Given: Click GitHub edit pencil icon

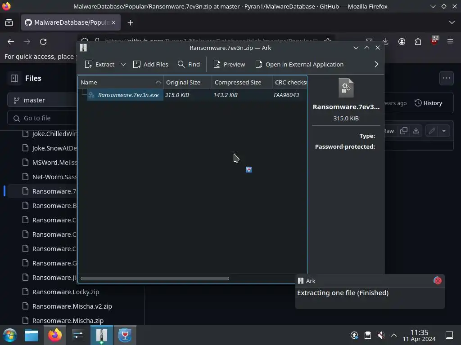Looking at the screenshot, I should pos(432,131).
